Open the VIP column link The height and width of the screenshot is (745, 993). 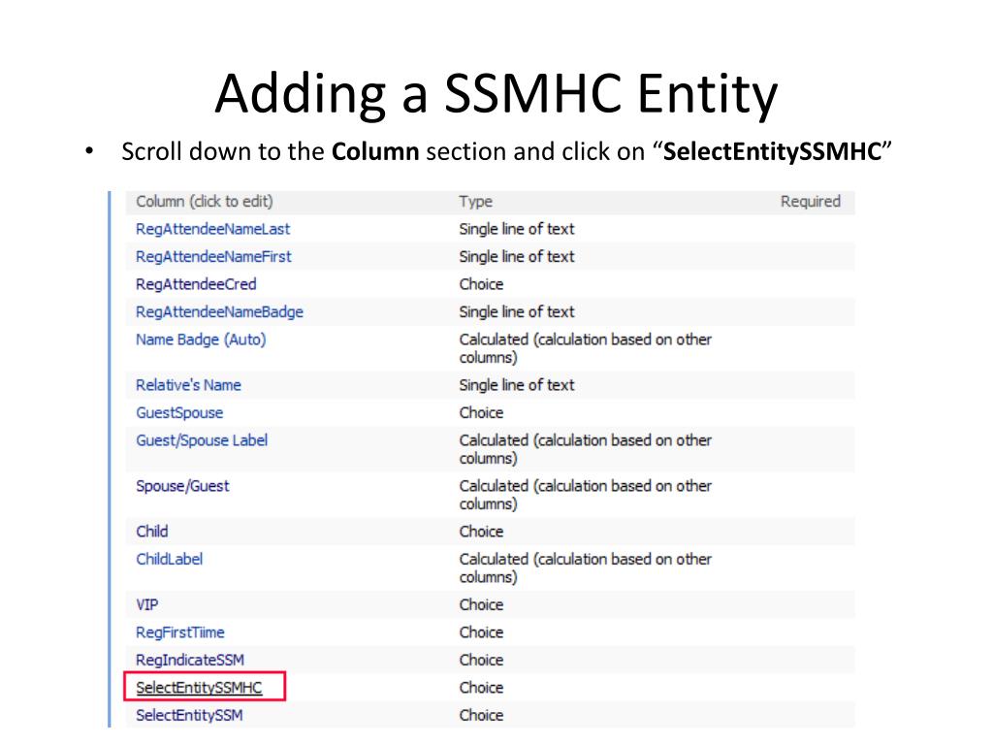point(147,604)
